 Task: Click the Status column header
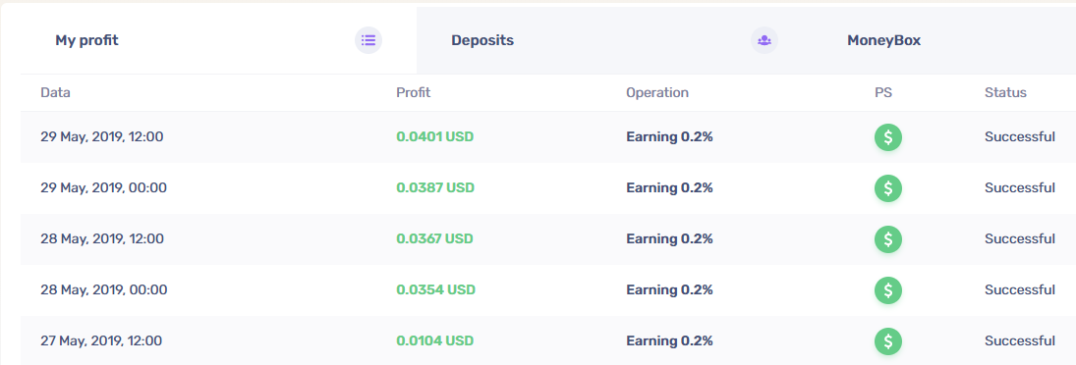point(1005,92)
